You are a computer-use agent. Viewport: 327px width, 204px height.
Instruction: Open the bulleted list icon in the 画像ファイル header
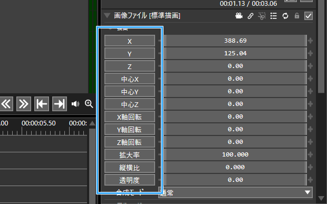(273, 16)
